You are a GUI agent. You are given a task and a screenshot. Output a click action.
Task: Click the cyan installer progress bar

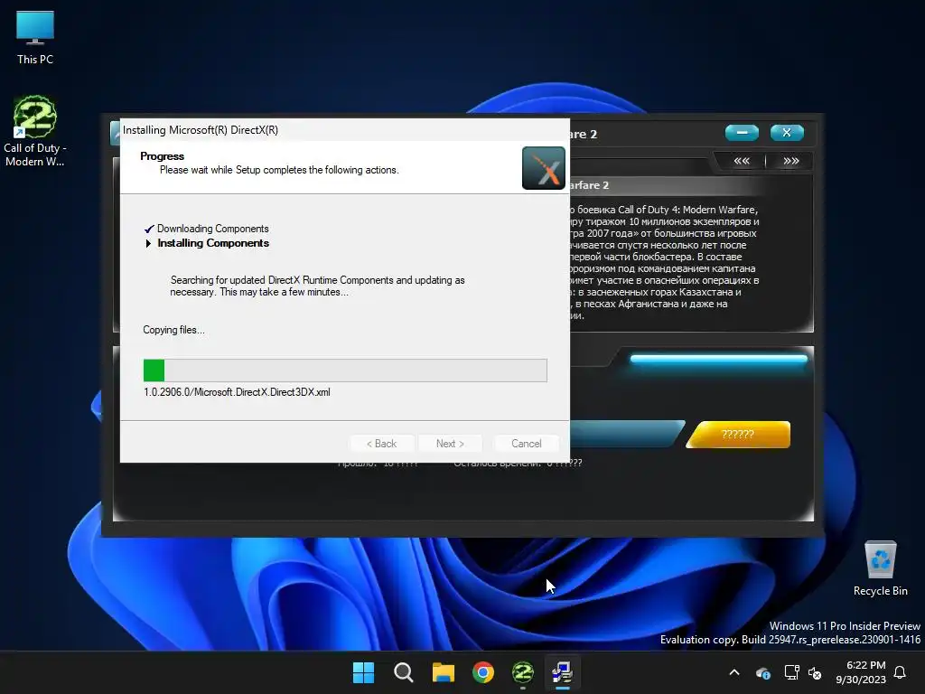718,358
